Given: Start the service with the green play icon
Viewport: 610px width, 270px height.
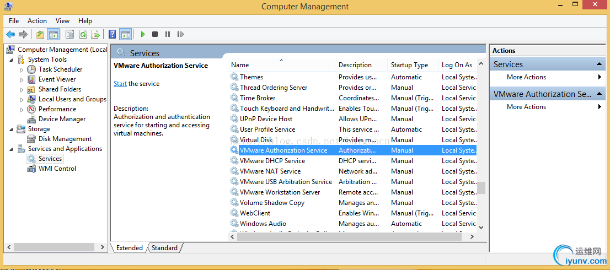Looking at the screenshot, I should [x=142, y=34].
